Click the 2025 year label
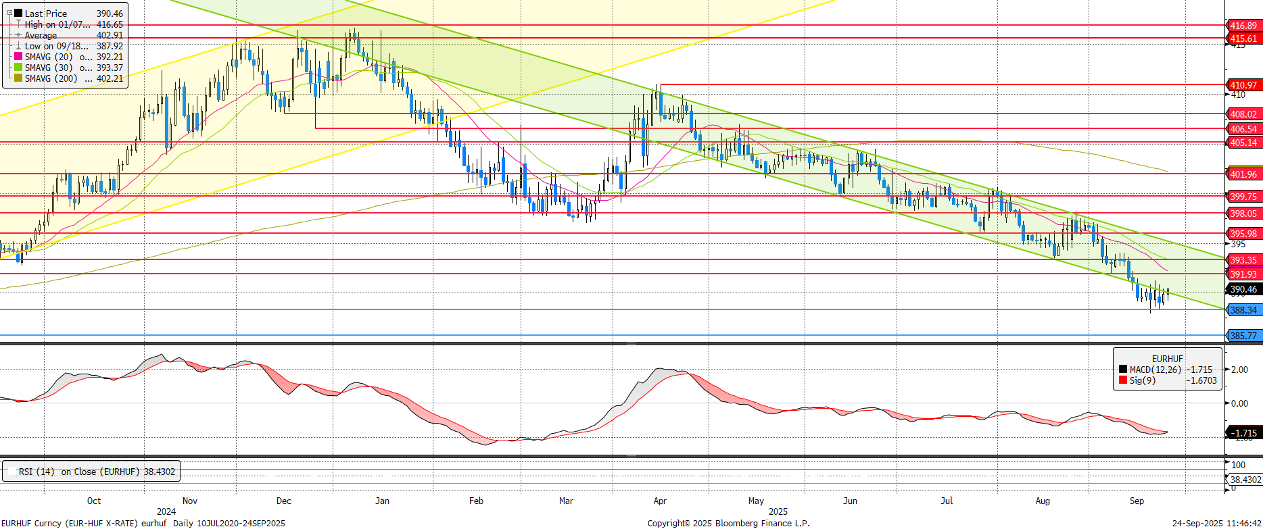Viewport: 1263px width, 529px height. click(778, 511)
